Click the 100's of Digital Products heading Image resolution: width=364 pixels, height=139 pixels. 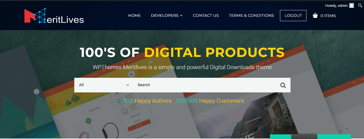pos(182,52)
